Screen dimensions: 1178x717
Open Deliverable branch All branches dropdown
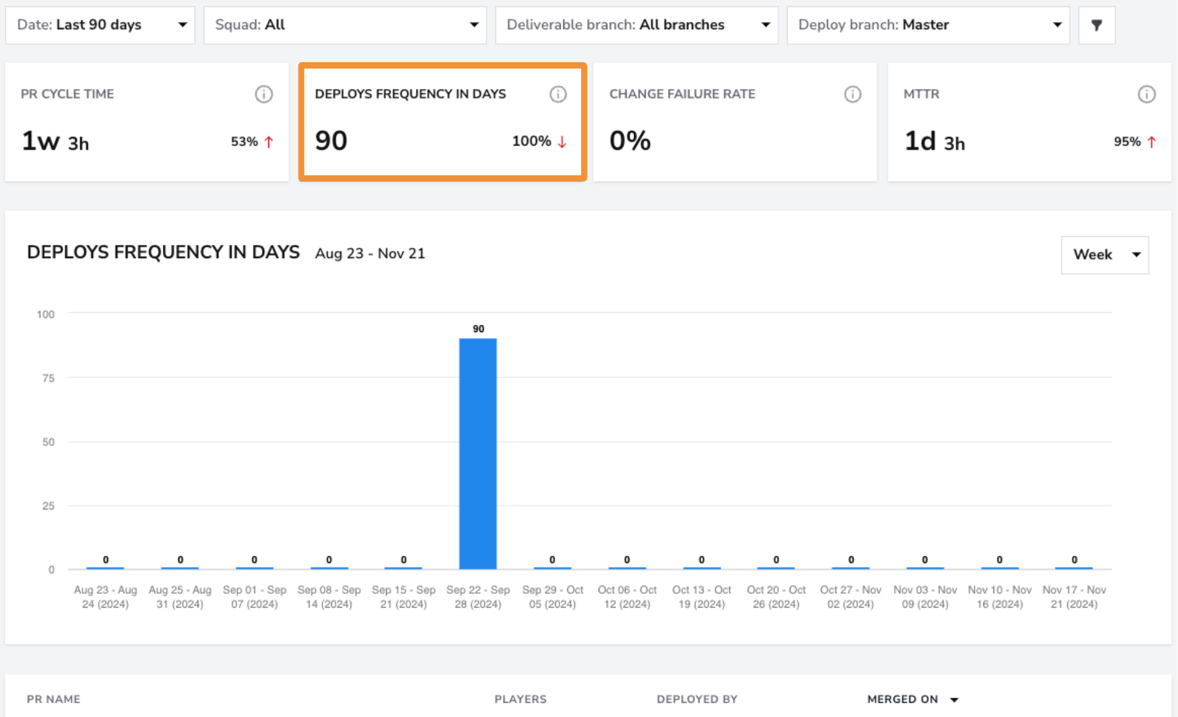point(637,25)
